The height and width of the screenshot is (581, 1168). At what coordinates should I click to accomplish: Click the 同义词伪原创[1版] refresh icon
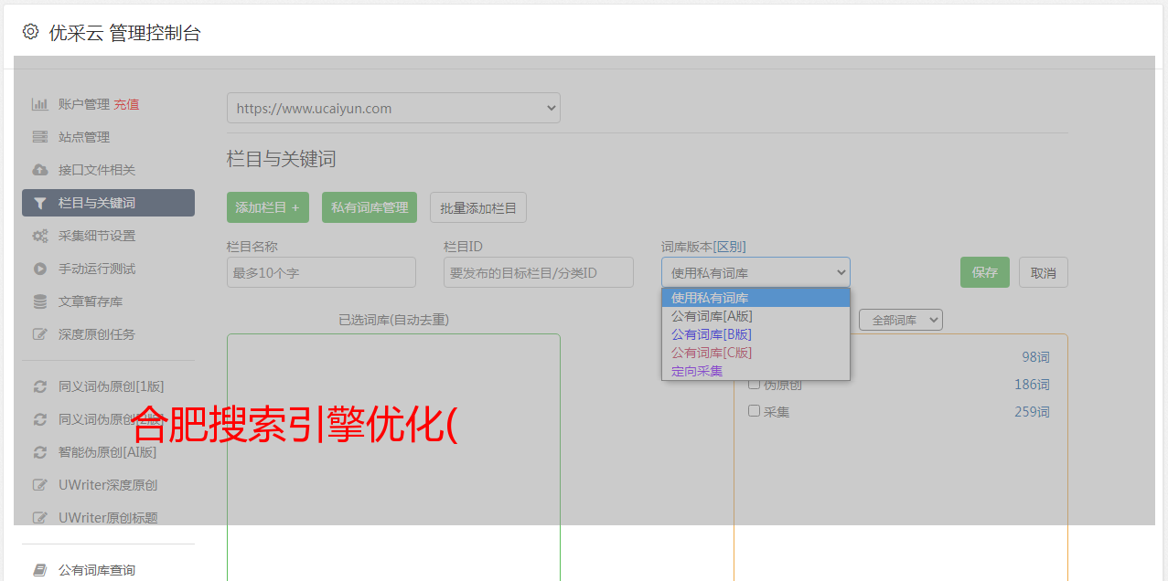click(x=39, y=386)
